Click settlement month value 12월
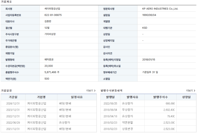 click(x=47, y=28)
